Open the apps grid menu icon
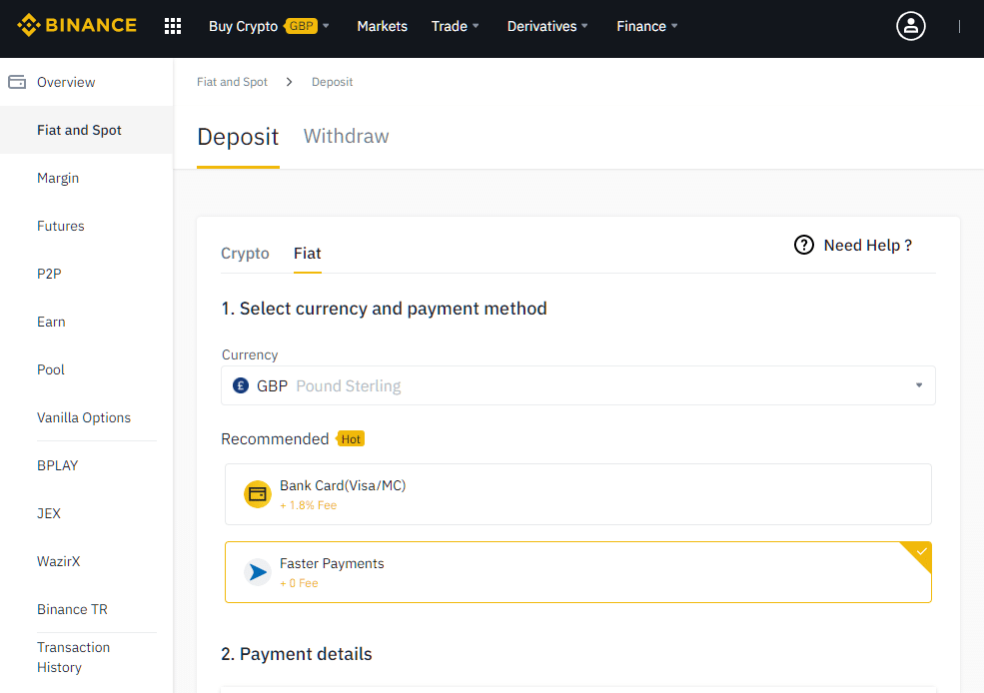Viewport: 984px width, 693px height. (x=173, y=26)
